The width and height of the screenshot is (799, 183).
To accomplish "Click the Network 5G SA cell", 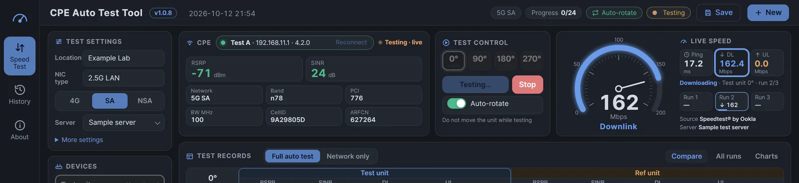I will (x=224, y=95).
